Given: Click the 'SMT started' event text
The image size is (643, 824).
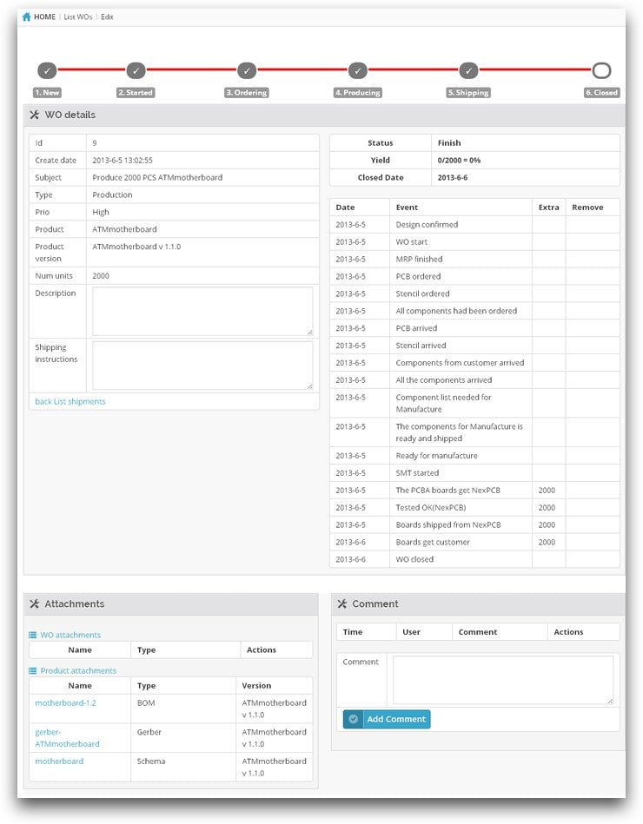Looking at the screenshot, I should tap(417, 473).
